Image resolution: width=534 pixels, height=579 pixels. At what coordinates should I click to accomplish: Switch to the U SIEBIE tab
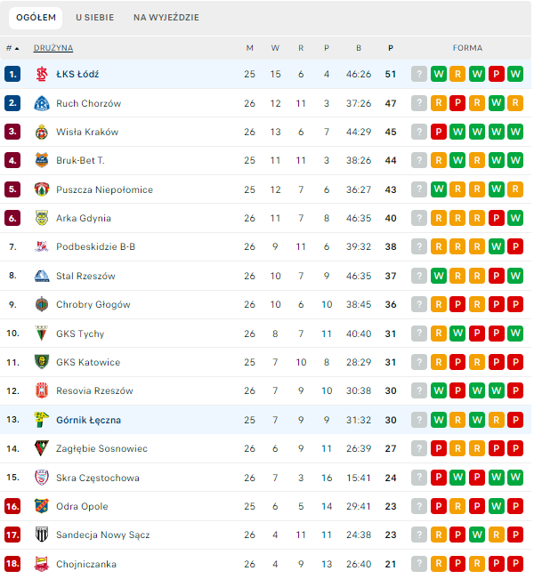(95, 18)
